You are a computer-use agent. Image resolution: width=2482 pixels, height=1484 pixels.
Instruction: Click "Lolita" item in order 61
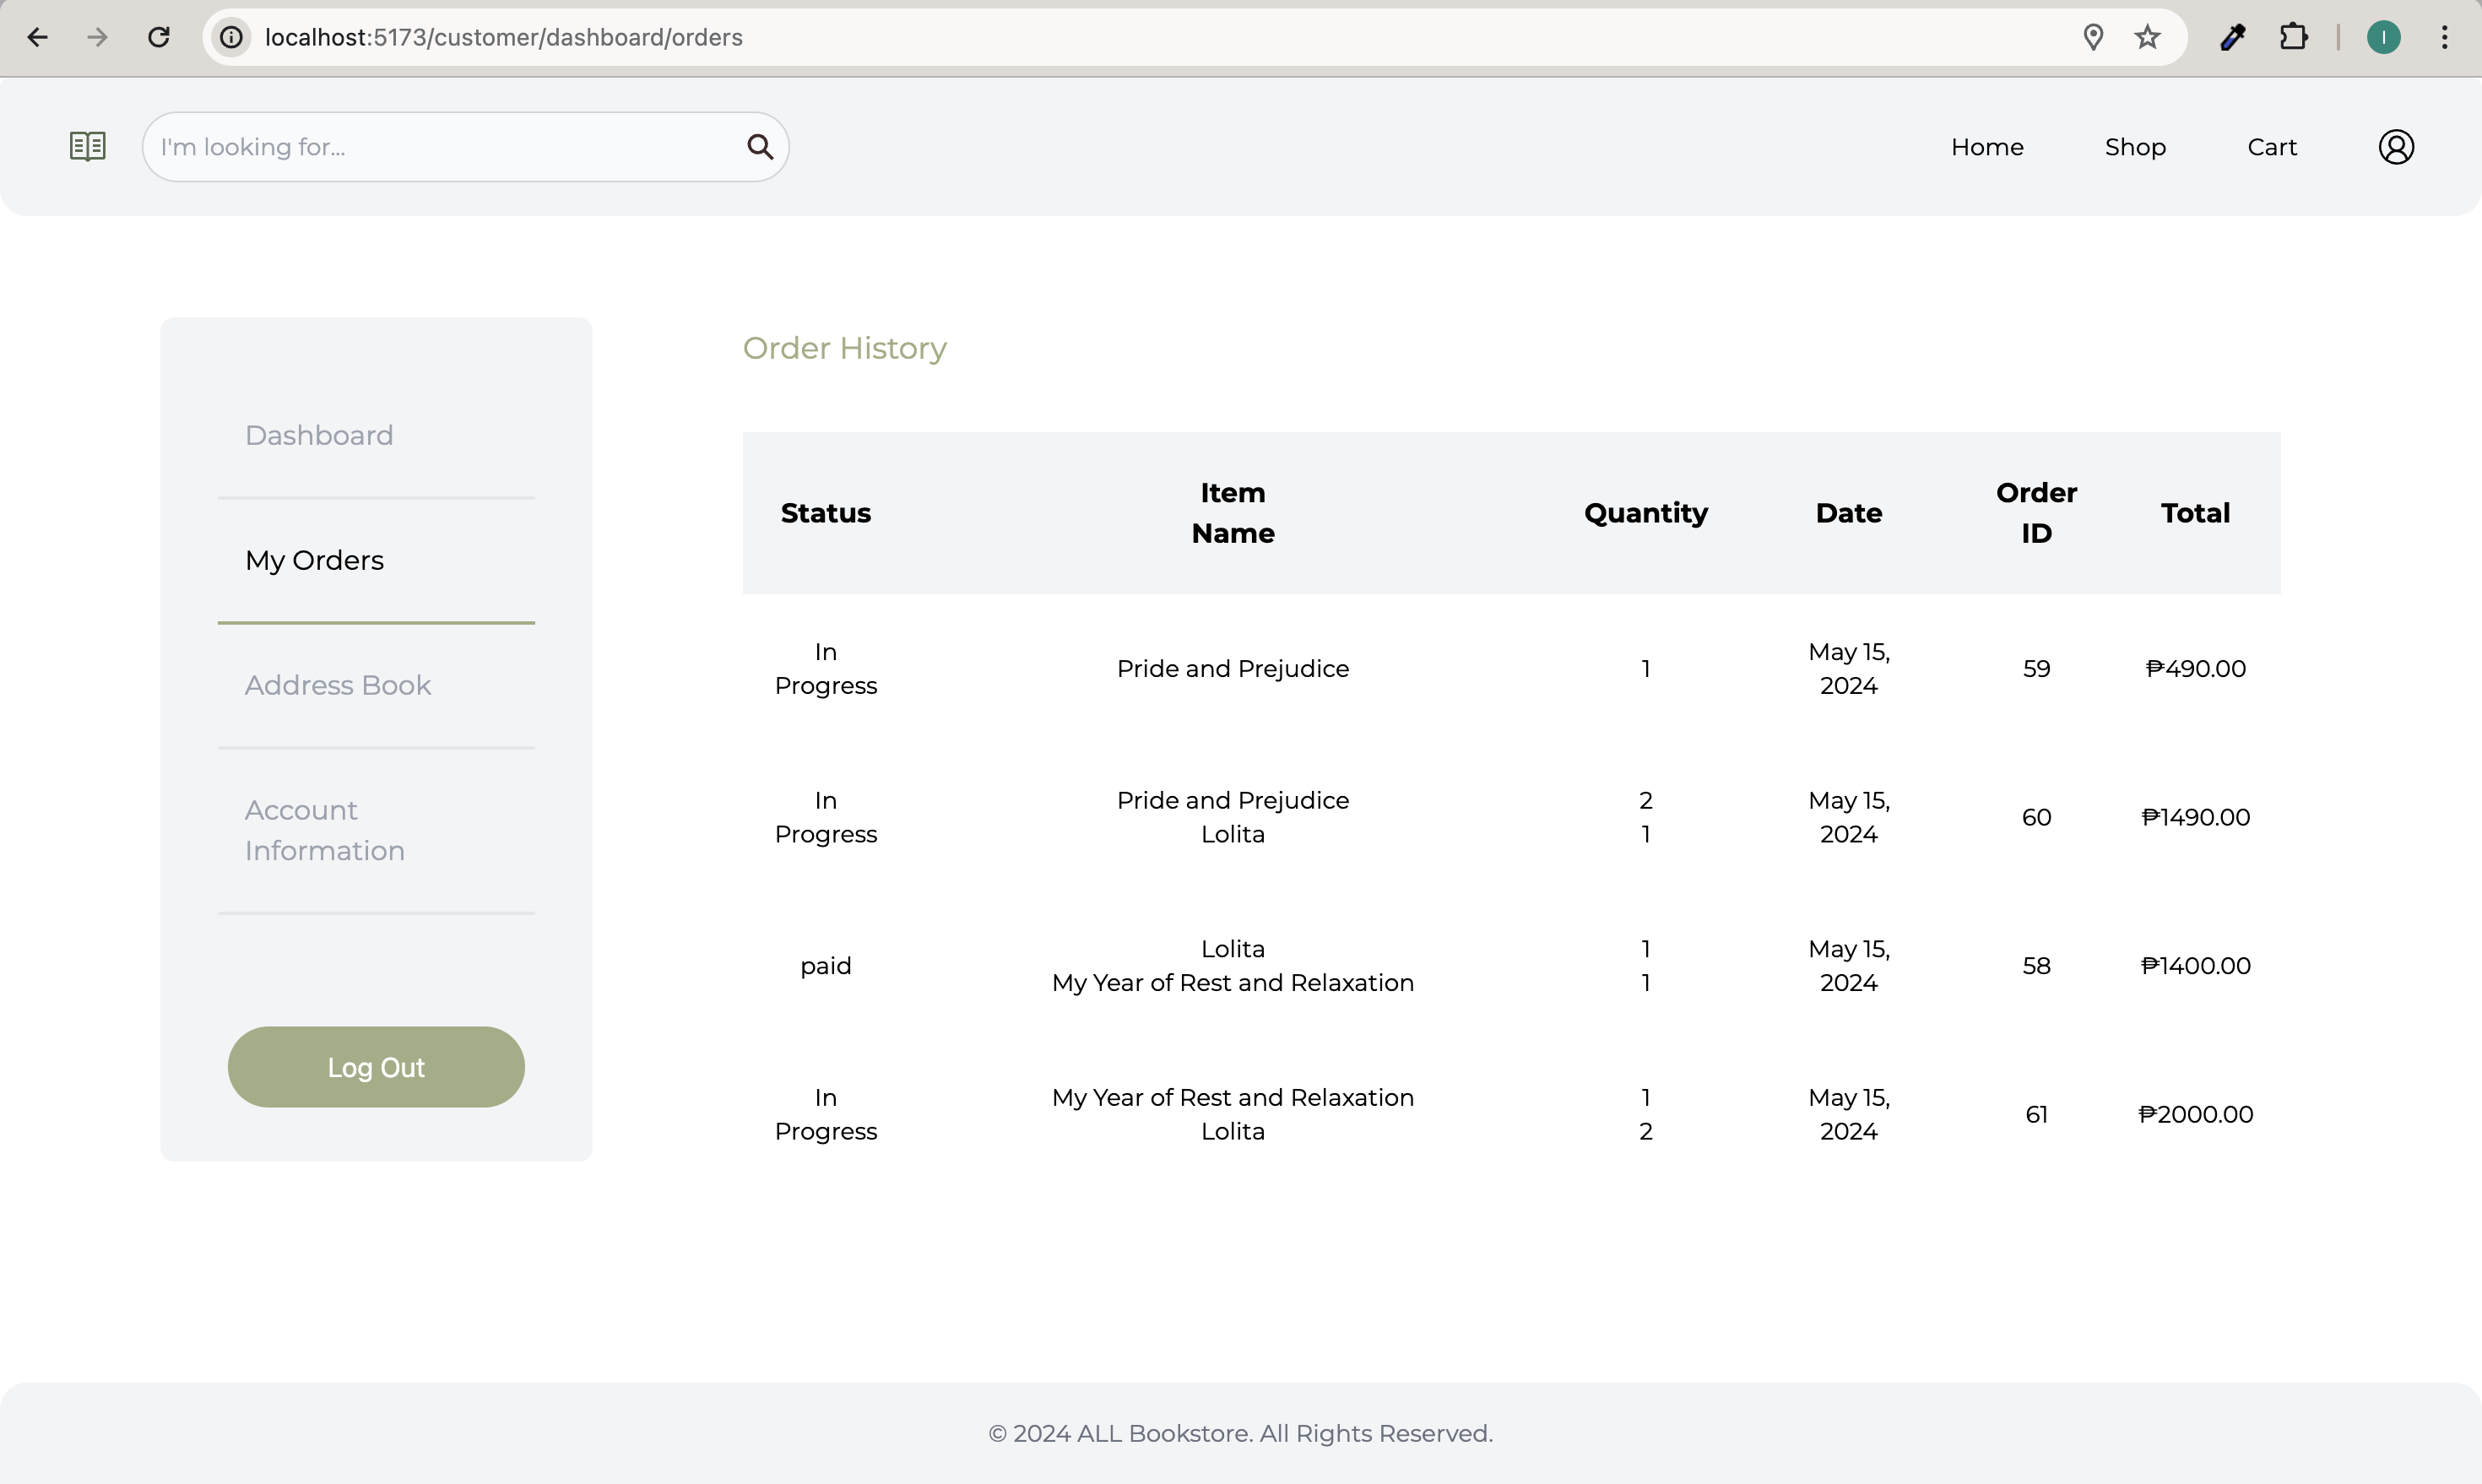(x=1233, y=1131)
